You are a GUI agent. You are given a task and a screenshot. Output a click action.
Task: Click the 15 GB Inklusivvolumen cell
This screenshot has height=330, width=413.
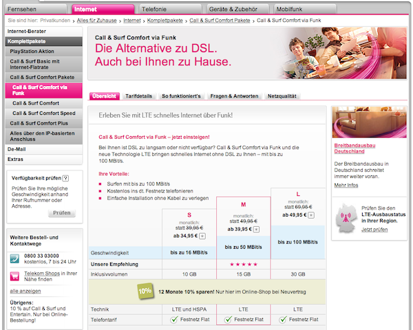point(244,274)
